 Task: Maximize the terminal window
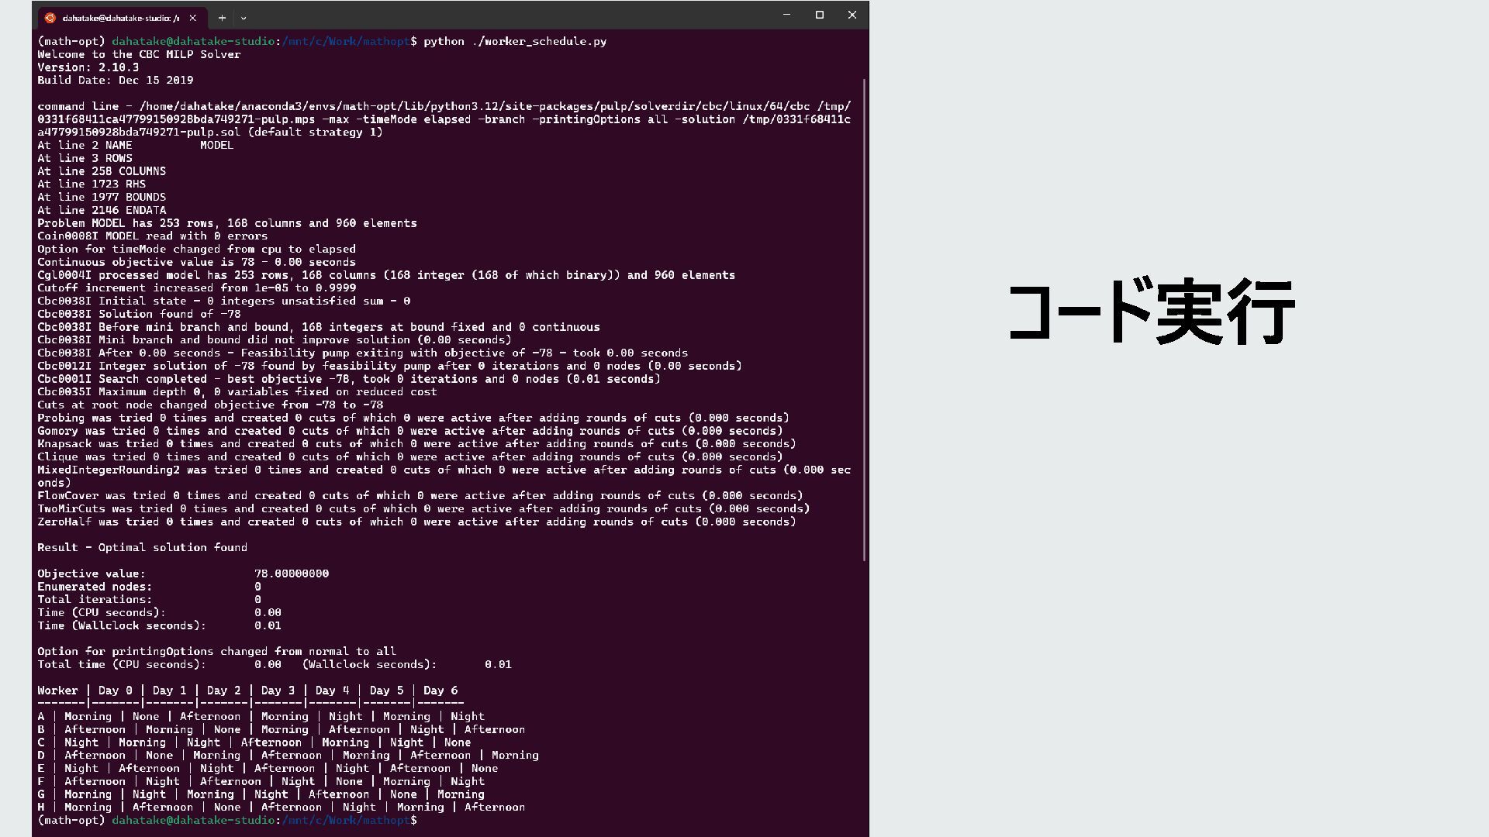(x=819, y=15)
